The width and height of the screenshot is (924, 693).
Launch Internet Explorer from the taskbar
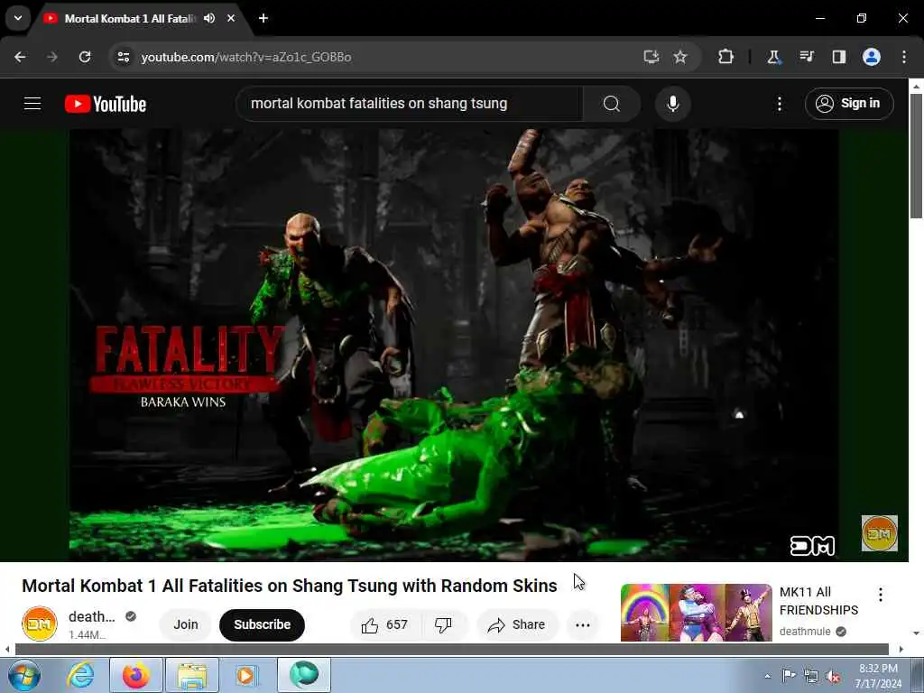tap(80, 675)
